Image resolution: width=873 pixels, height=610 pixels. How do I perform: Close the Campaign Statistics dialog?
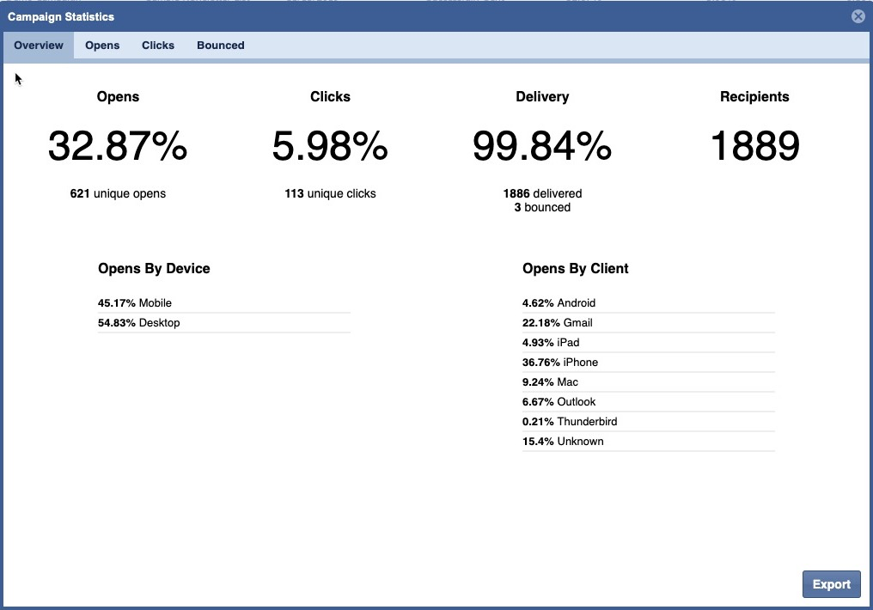coord(858,16)
